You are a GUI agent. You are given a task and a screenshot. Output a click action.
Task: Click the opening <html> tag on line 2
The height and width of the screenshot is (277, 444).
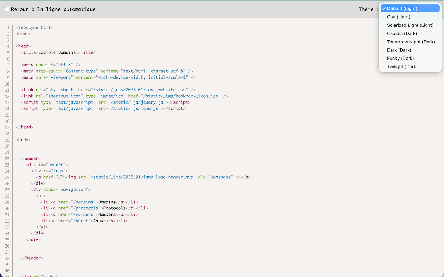23,34
